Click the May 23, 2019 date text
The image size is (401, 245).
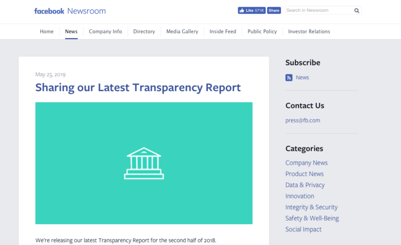[x=50, y=75]
